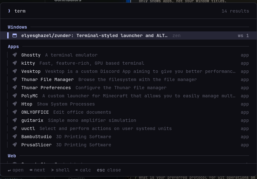
Task: Open the elyesghazel/zunder window result
Action: (128, 35)
